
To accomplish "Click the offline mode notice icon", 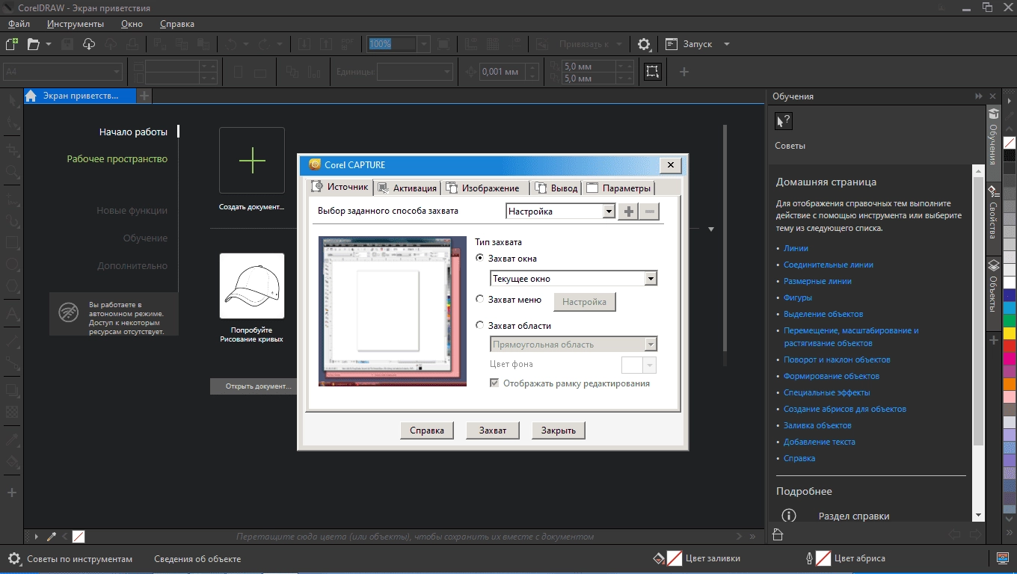I will click(x=69, y=314).
